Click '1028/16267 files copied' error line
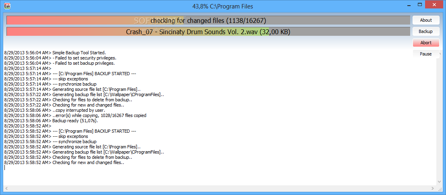Viewport: 446px width, 195px height. click(x=75, y=115)
